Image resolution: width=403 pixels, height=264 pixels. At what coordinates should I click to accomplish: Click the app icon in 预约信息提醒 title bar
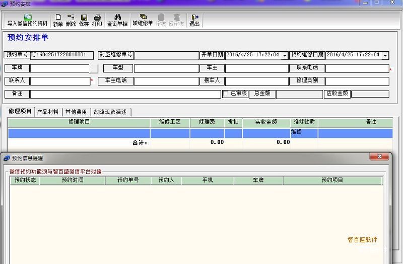click(7, 158)
